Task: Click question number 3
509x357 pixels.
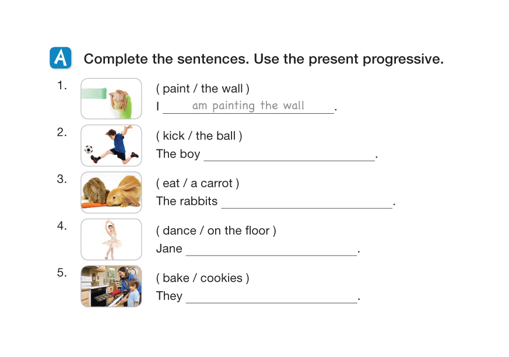Action: [62, 179]
